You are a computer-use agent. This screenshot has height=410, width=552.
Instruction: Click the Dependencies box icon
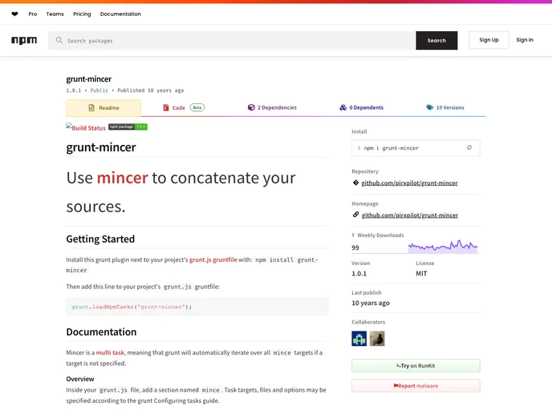(x=251, y=107)
